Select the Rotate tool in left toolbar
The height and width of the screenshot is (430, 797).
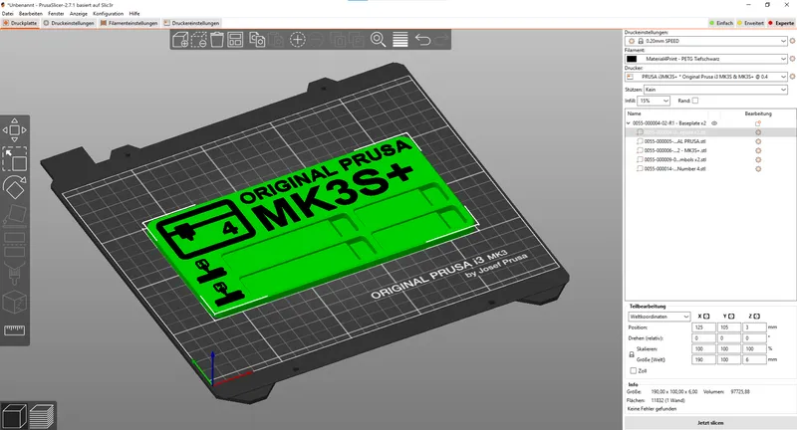coord(14,187)
